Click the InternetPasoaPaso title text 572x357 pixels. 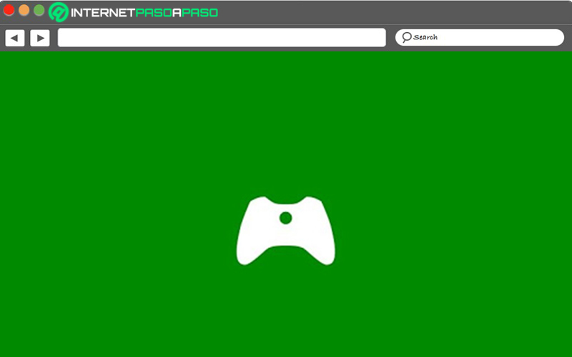pos(144,13)
